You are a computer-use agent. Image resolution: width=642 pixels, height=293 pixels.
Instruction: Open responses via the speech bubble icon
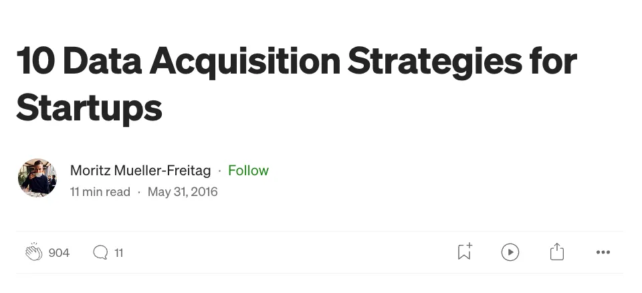[100, 252]
